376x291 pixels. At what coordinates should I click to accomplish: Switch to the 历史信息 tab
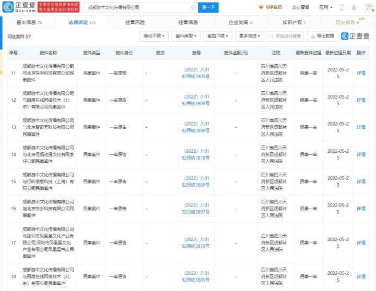tap(347, 22)
